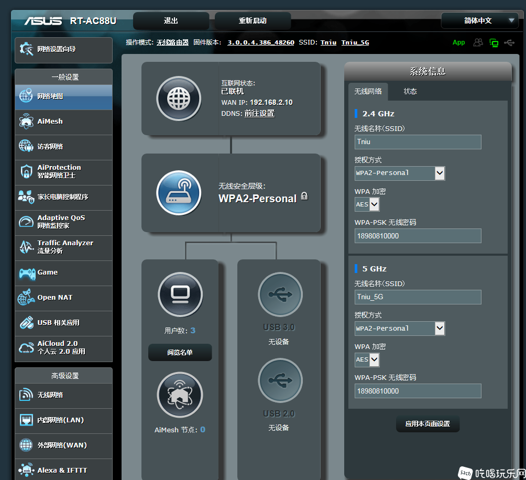
Task: Click the lock icon beside WPA2-Personal security level
Action: (304, 196)
